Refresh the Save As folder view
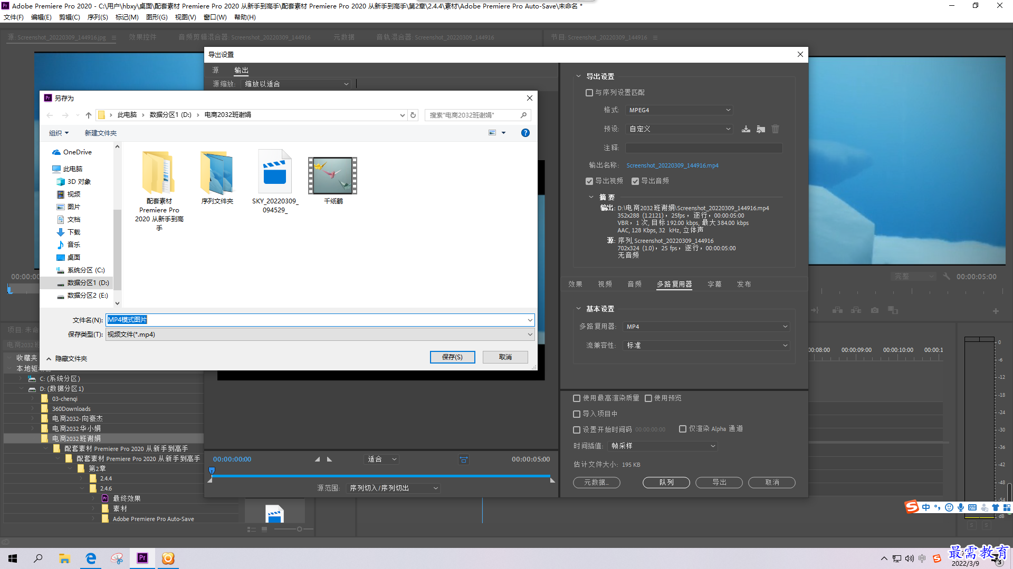This screenshot has width=1013, height=569. [413, 115]
